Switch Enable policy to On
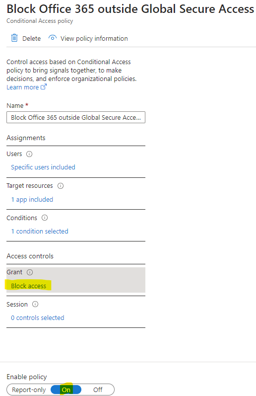 coord(66,390)
